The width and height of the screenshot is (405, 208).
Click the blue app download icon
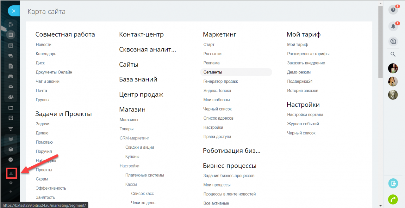pos(393,183)
